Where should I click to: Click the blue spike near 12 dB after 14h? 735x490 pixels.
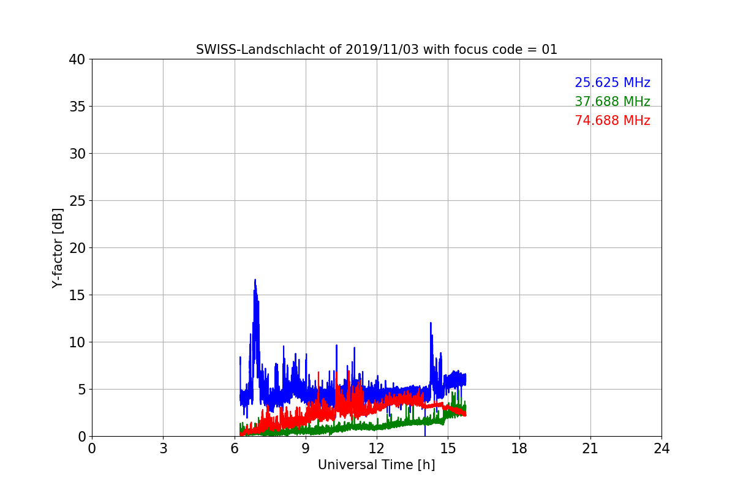[431, 323]
